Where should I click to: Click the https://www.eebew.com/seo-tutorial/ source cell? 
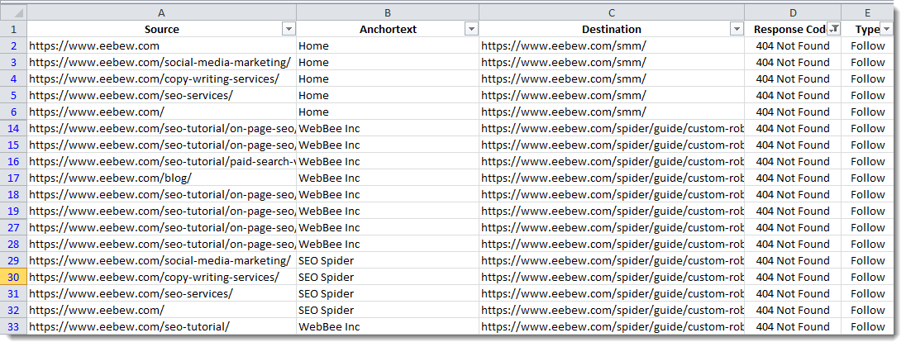[162, 327]
